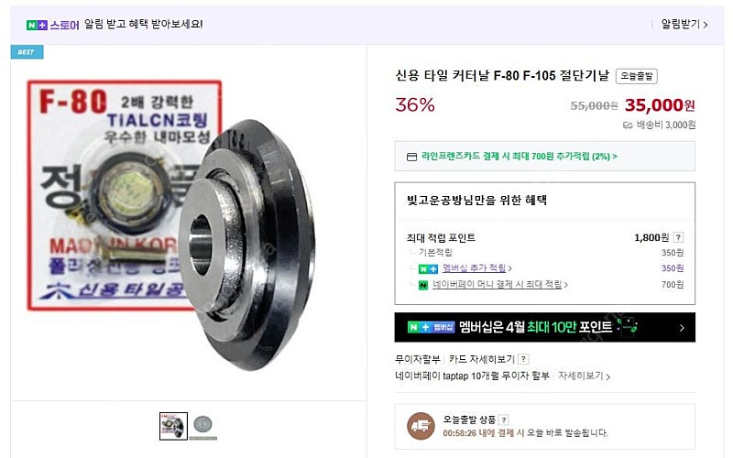
Task: Click the green N pay icon
Action: (423, 285)
